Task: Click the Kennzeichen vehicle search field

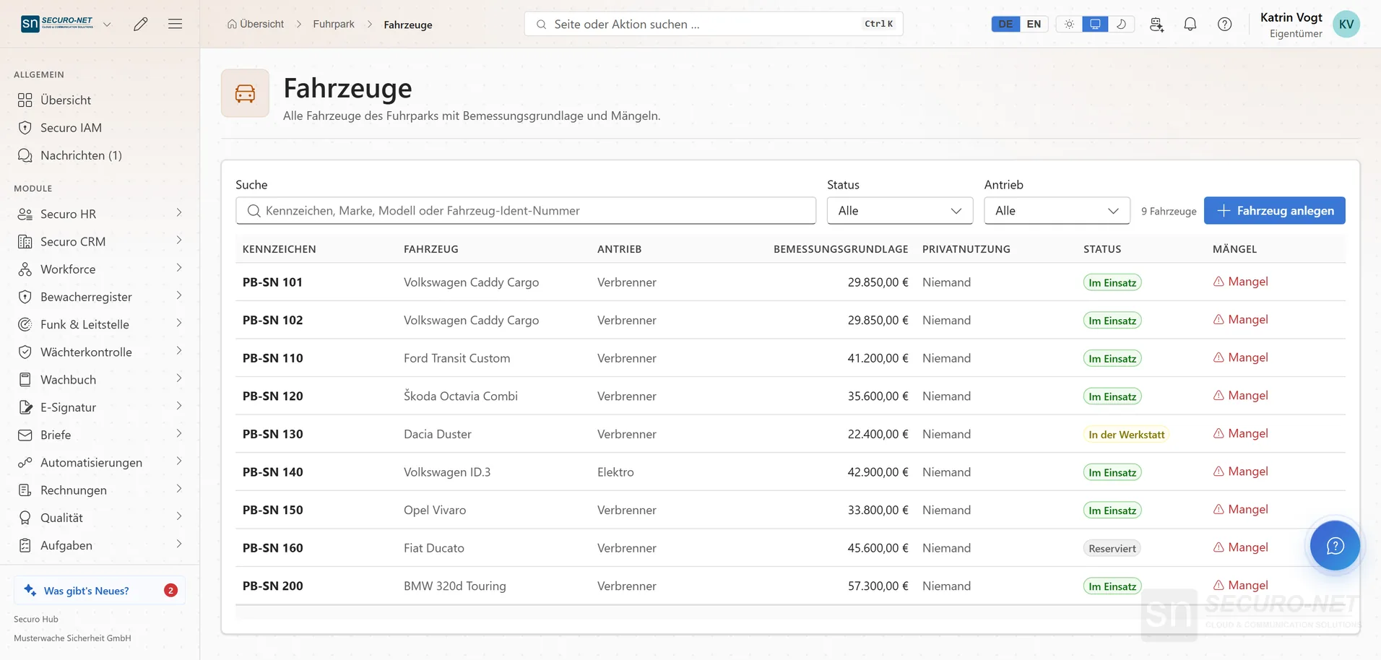Action: pos(526,211)
